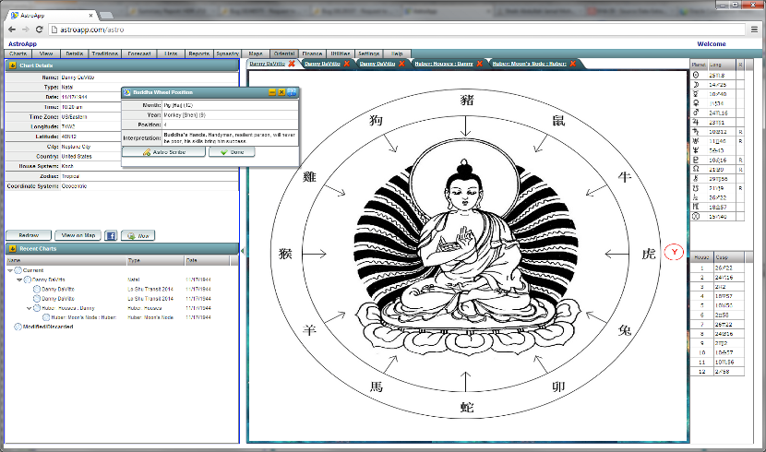Image resolution: width=766 pixels, height=452 pixels.
Task: Close the Huber: Houses : Danny tab
Action: [481, 64]
